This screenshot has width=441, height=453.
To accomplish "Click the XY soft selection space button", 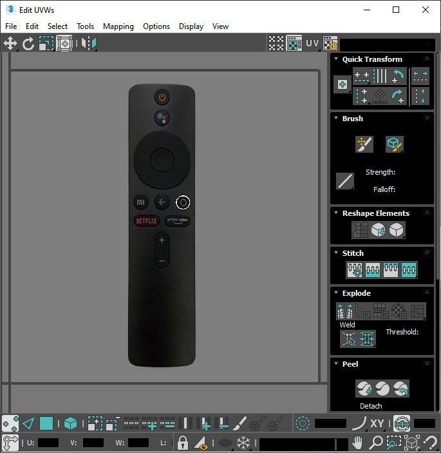I will click(x=377, y=423).
